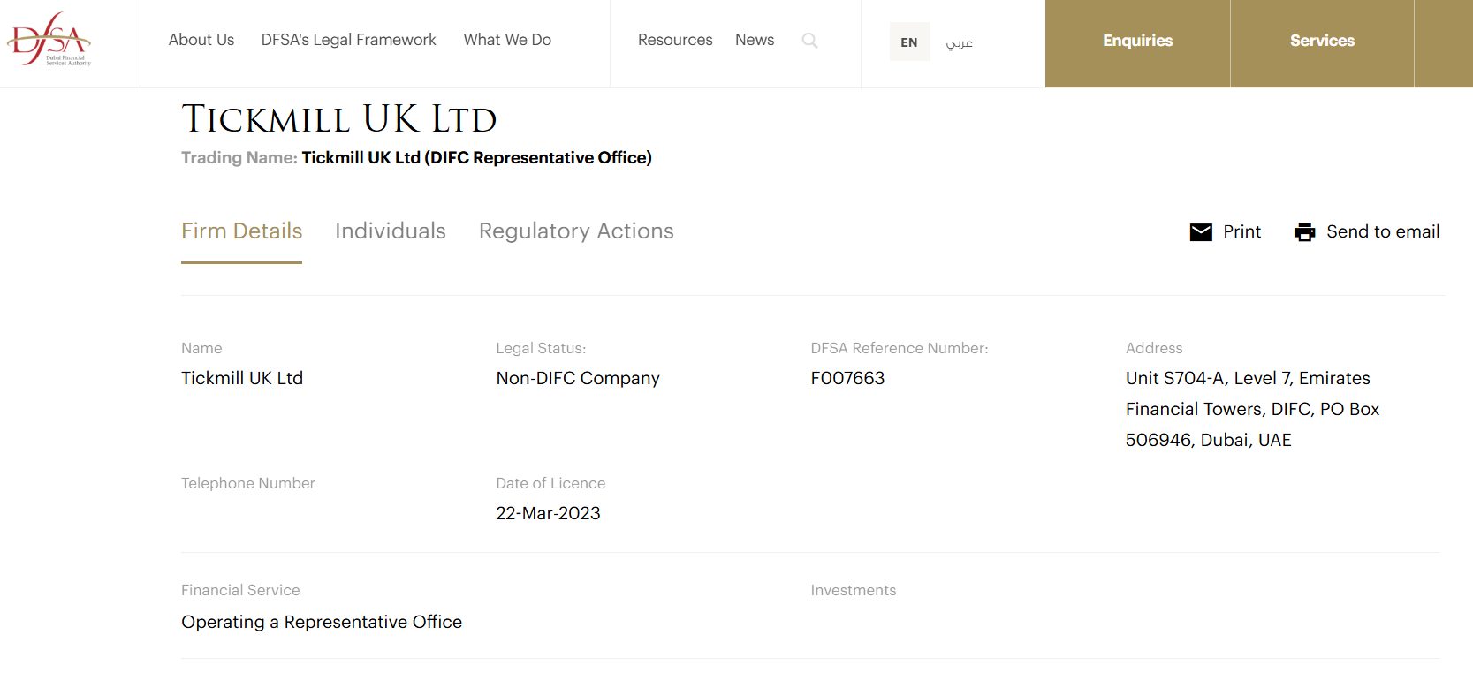This screenshot has height=673, width=1473.
Task: Open the search magnifier icon
Action: point(809,41)
